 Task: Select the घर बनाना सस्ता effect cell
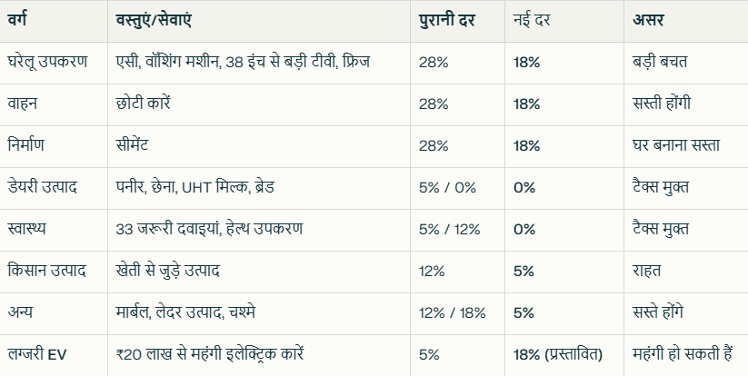pyautogui.click(x=686, y=147)
